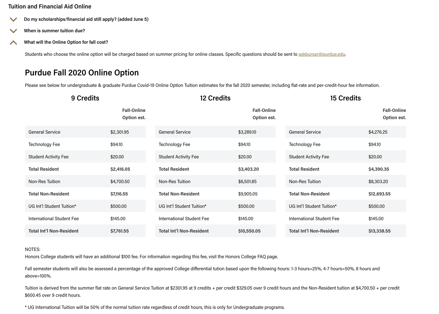Expand chevron beside summer tuition due question

click(13, 31)
